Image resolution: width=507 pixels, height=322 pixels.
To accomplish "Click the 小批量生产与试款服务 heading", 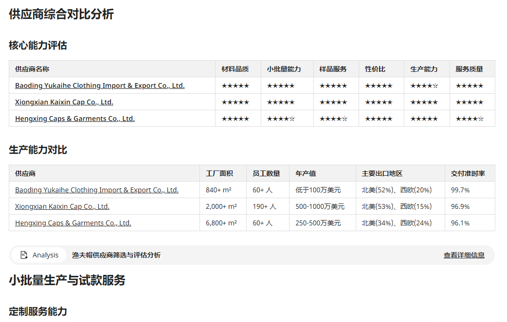I will click(67, 280).
